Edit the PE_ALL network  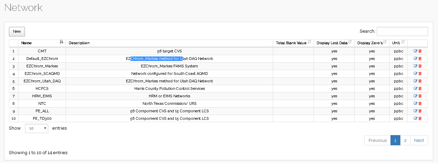click(415, 111)
